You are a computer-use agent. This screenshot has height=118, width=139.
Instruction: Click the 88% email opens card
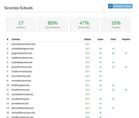tap(53, 24)
